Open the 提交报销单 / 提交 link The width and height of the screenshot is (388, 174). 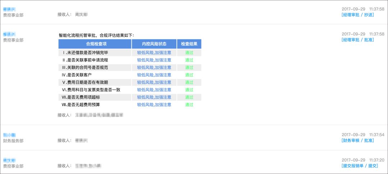tap(360, 166)
